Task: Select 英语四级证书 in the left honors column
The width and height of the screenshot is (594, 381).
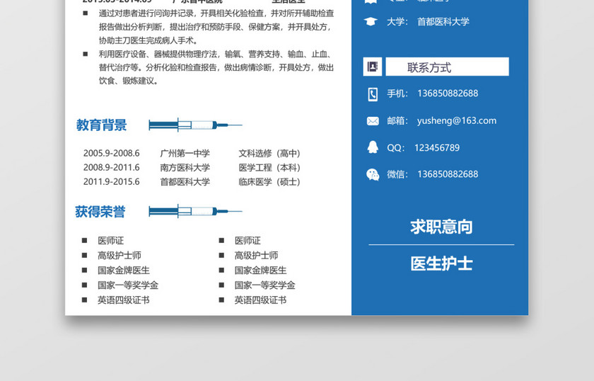Action: click(124, 300)
